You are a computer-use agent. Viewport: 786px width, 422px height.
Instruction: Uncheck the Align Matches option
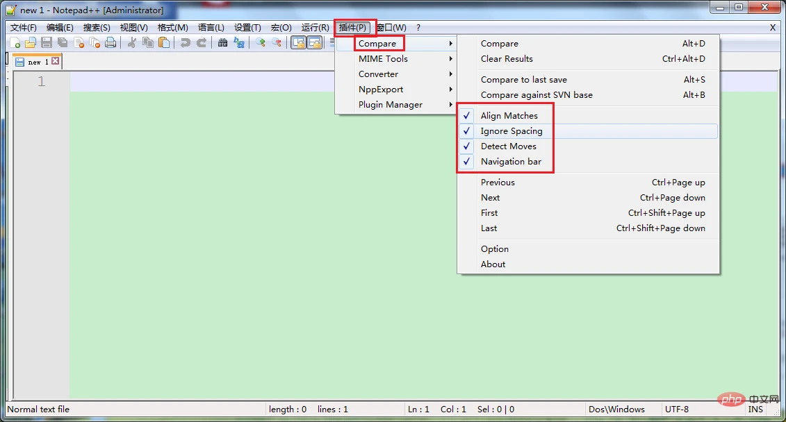coord(509,116)
